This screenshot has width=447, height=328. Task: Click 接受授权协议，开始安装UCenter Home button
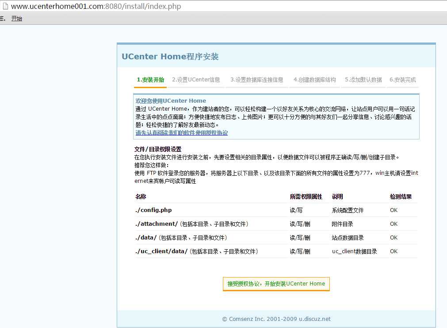click(276, 284)
